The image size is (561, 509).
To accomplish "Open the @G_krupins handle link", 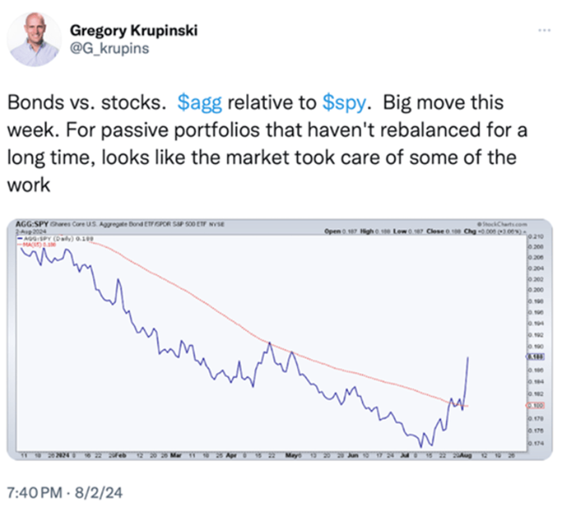I will pyautogui.click(x=109, y=48).
